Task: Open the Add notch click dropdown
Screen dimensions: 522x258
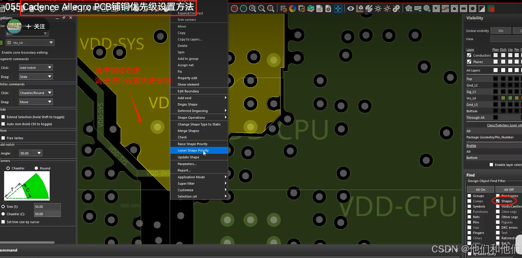Action: [x=36, y=68]
